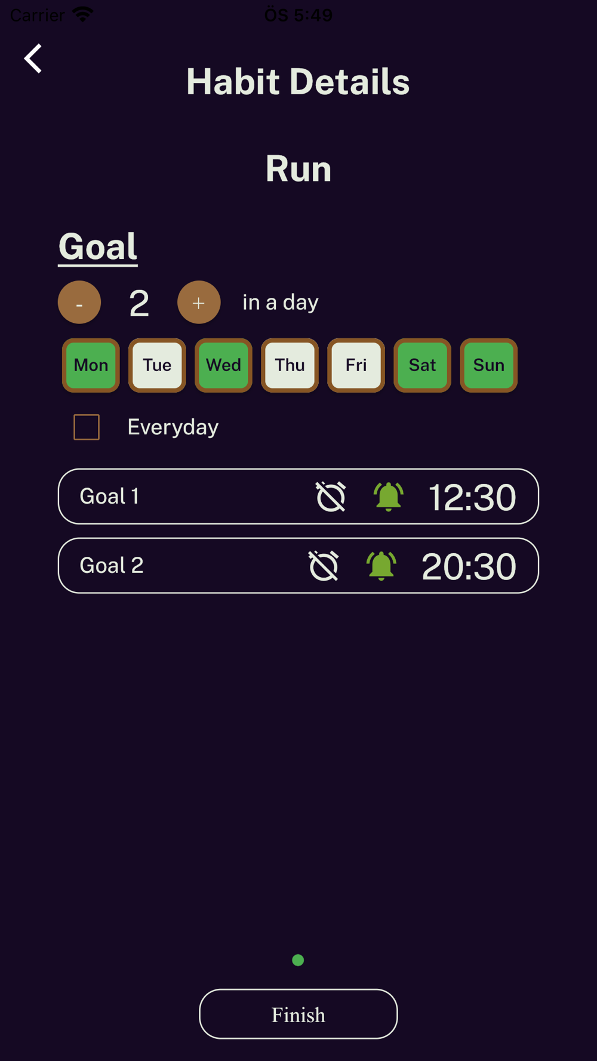Click the alarm-off icon in Goal 1
The height and width of the screenshot is (1061, 597).
pos(331,496)
